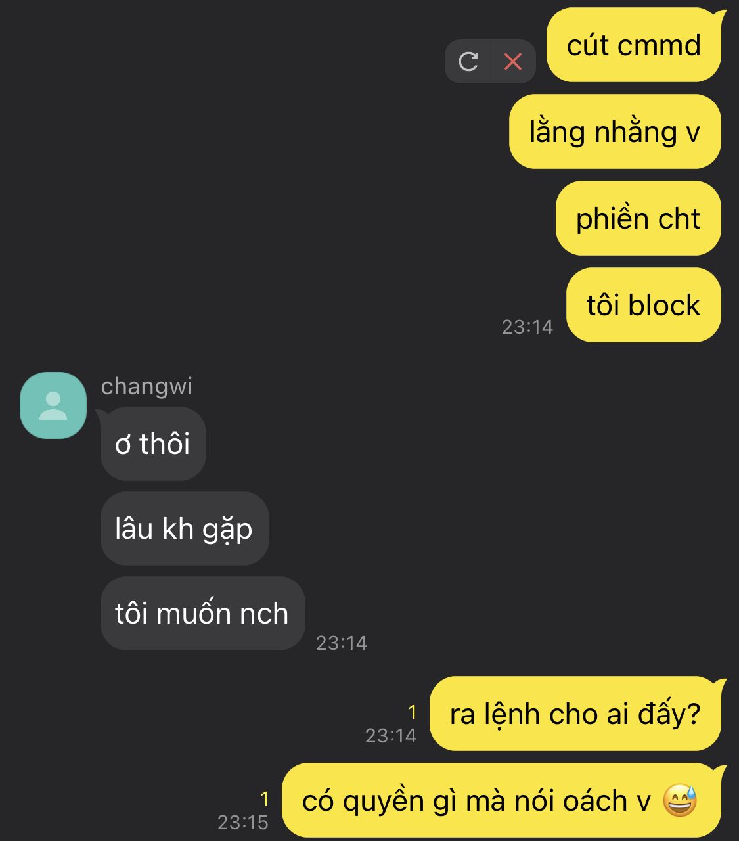Tap unread count 1 next to the last message

point(265,798)
